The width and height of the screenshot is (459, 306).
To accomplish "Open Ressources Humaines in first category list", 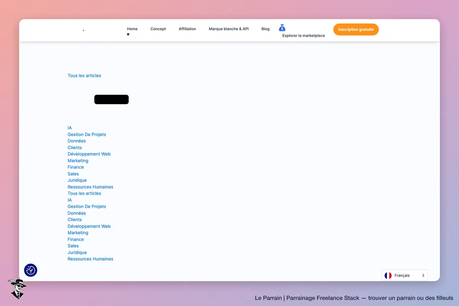I will (90, 187).
